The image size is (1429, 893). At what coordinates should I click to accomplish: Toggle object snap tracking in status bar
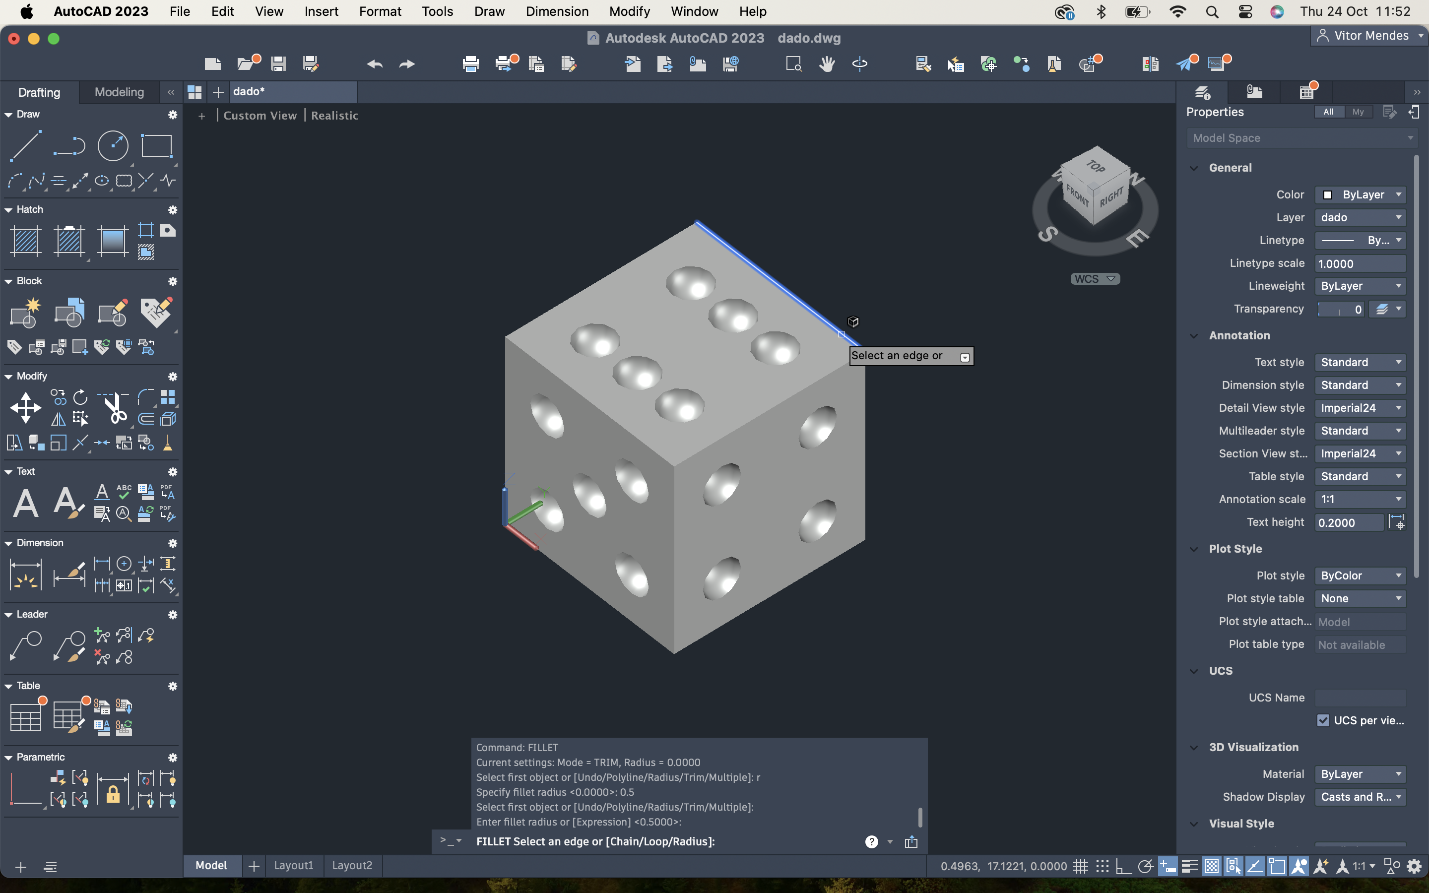tap(1255, 866)
